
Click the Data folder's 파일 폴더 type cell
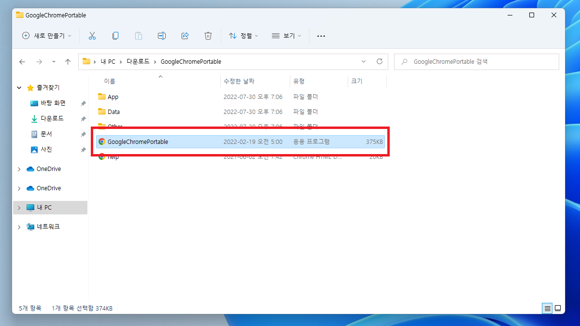coord(306,112)
